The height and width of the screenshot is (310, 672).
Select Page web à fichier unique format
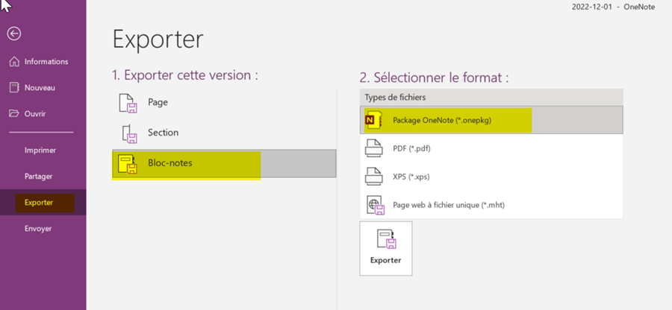pyautogui.click(x=443, y=205)
